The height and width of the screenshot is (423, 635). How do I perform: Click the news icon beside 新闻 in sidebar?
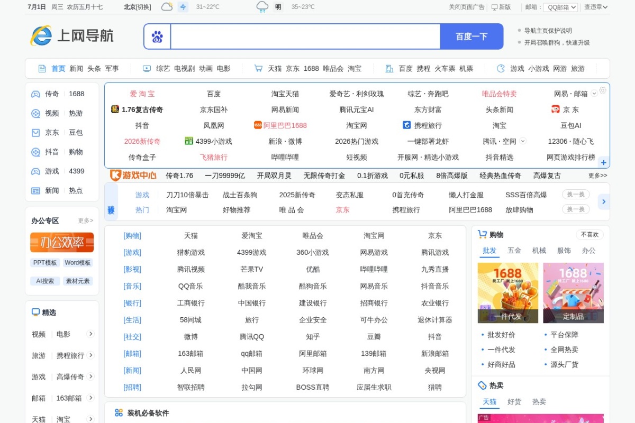coord(35,191)
